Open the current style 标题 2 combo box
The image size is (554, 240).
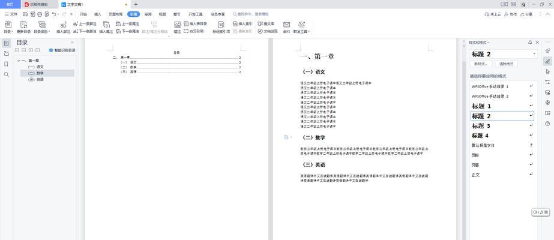click(504, 54)
